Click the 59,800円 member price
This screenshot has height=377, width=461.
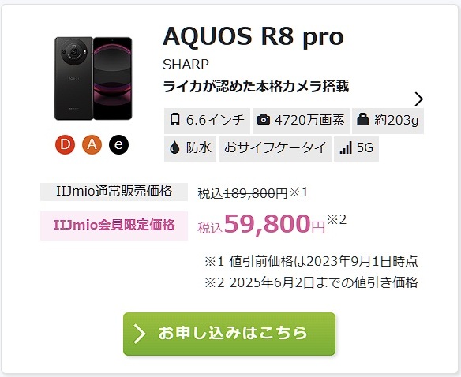pos(275,225)
